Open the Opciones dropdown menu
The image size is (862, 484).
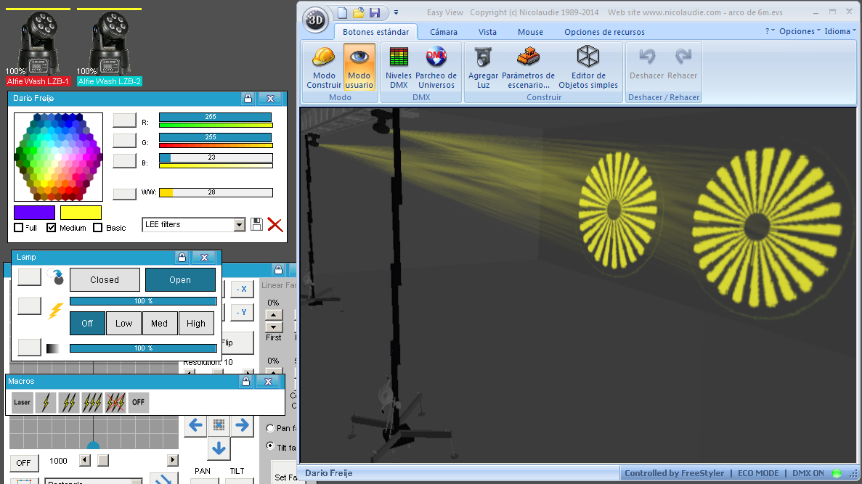(800, 31)
